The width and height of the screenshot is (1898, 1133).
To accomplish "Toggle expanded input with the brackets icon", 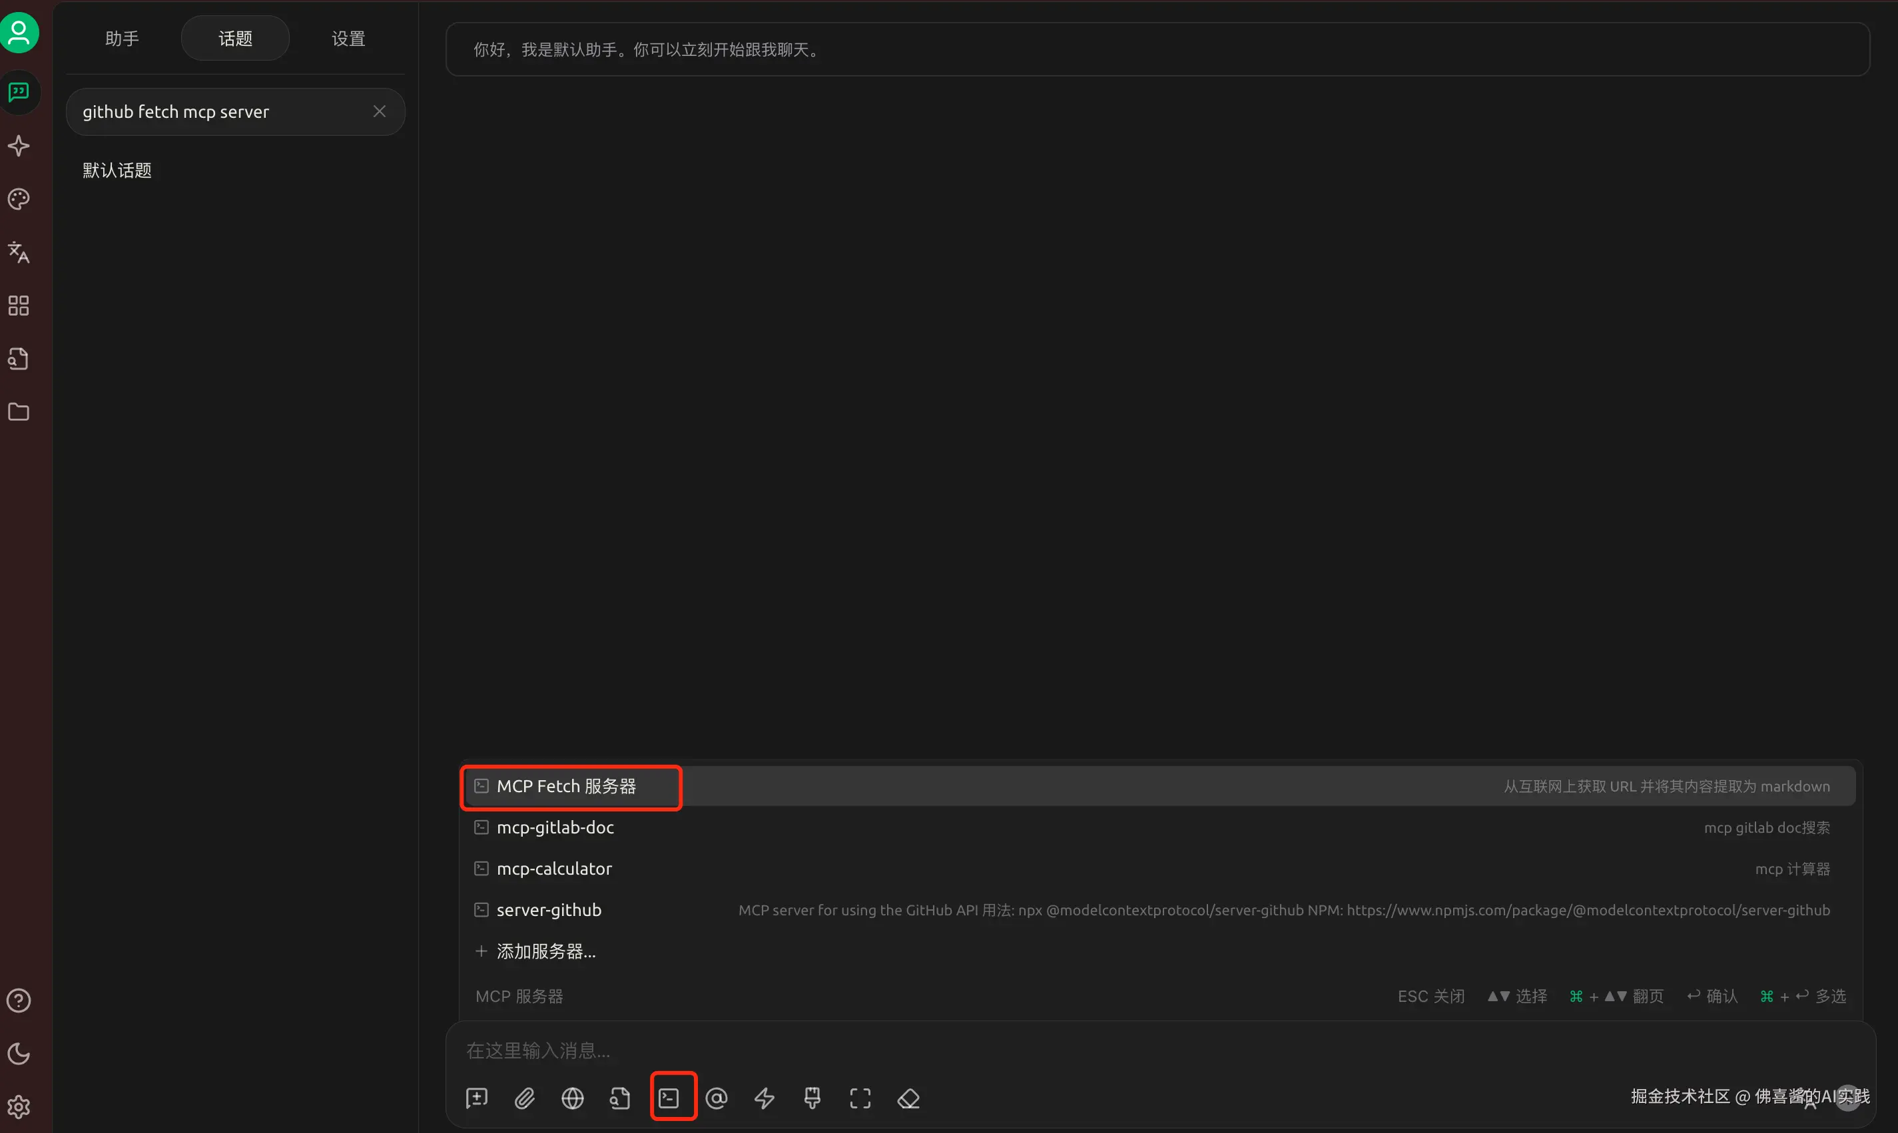I will [x=858, y=1098].
